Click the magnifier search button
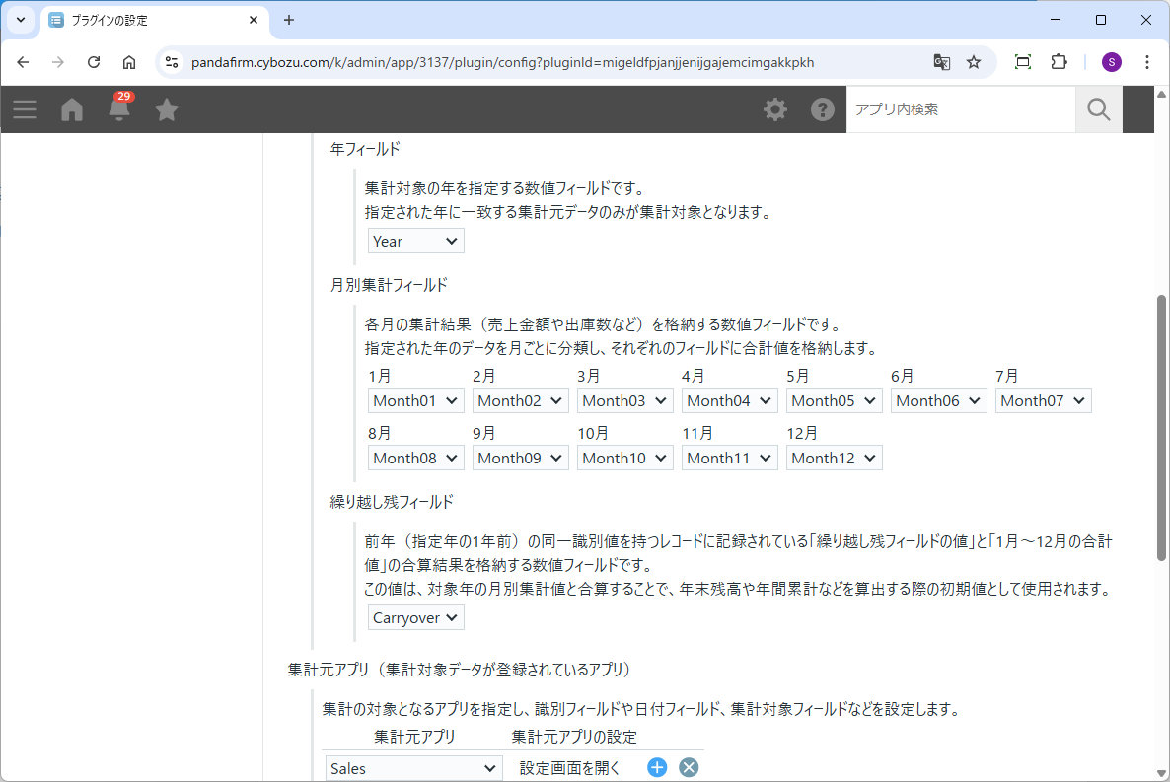Image resolution: width=1170 pixels, height=782 pixels. click(x=1098, y=109)
